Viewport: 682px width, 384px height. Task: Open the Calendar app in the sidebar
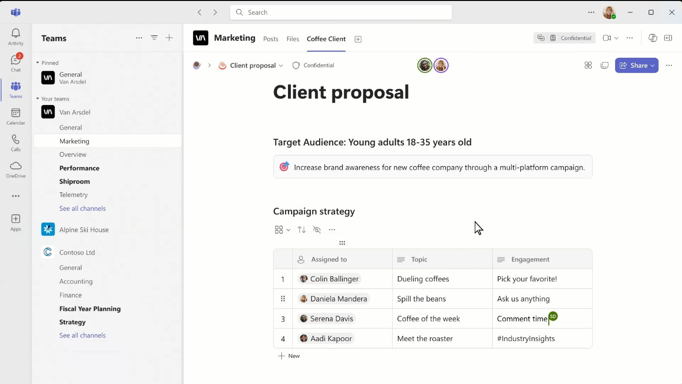pos(16,116)
